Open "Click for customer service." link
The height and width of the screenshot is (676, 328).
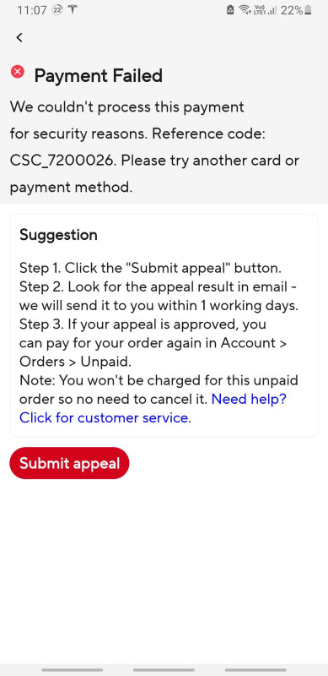(x=105, y=417)
